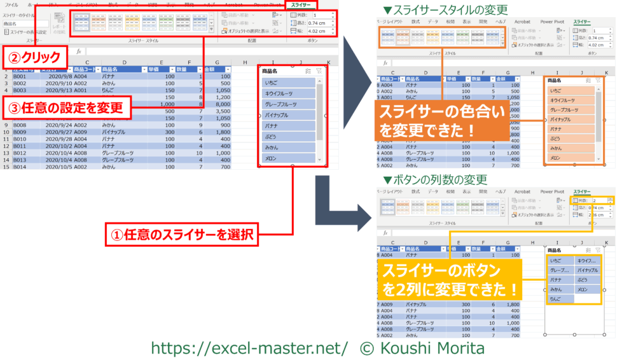This screenshot has width=636, height=358.
Task: Switch to スライサー tab in top-left ribbon
Action: point(302,4)
